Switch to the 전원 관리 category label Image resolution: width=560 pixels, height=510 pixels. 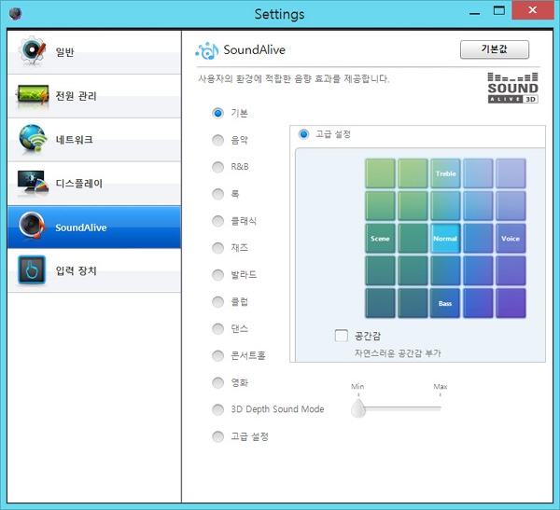coord(76,96)
